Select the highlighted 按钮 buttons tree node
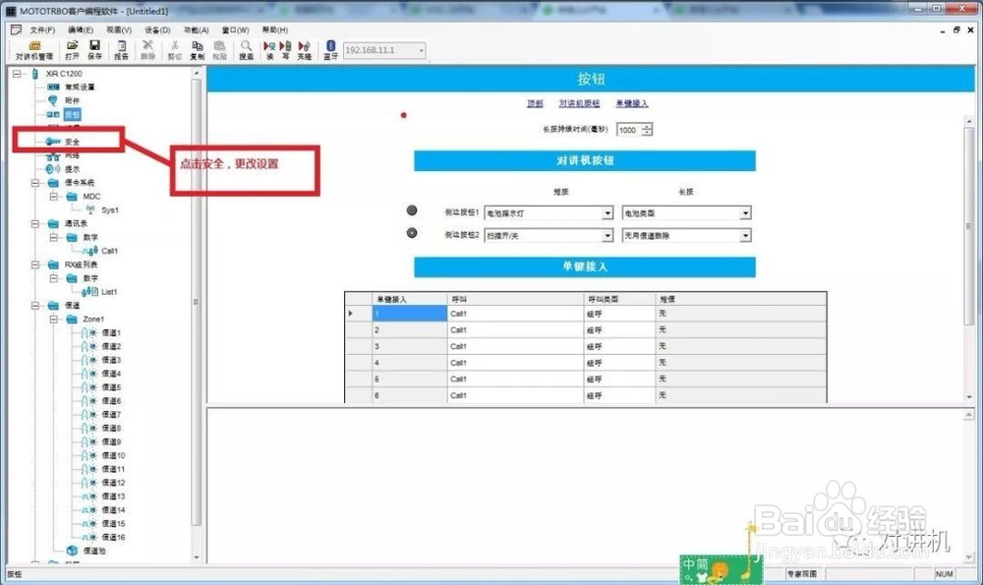The height and width of the screenshot is (585, 983). (72, 115)
